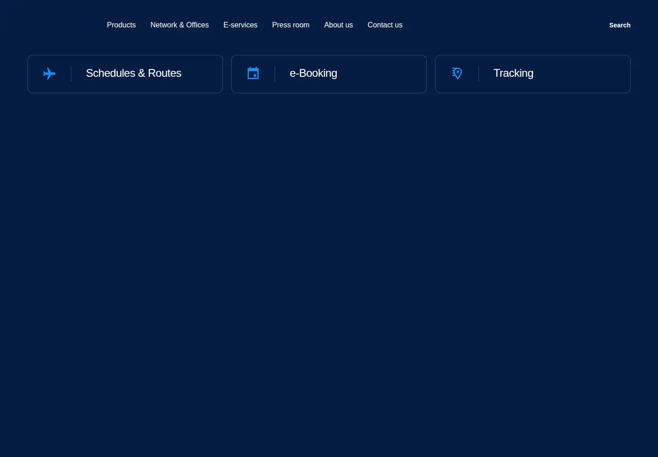The width and height of the screenshot is (658, 457).
Task: Go to the E-services menu
Action: click(x=240, y=25)
